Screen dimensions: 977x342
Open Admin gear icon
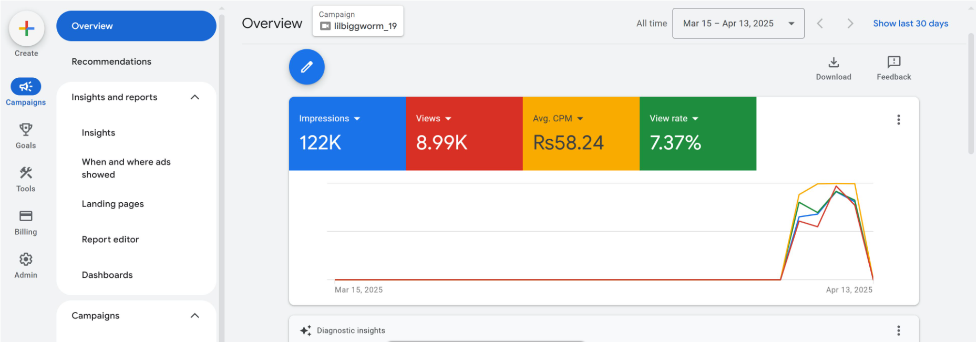click(26, 260)
